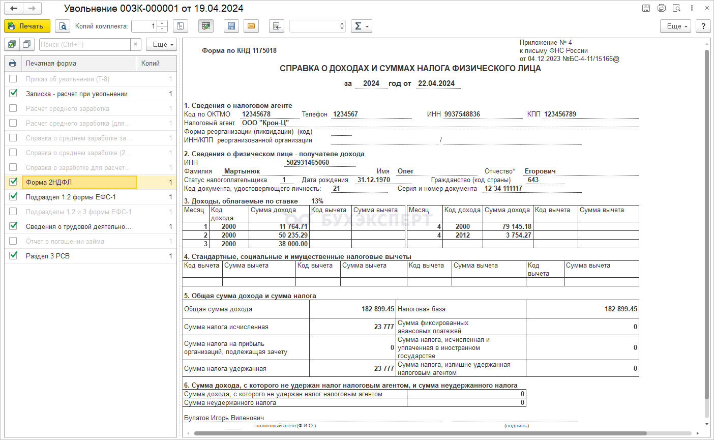Toggle the document editing mode icon
The height and width of the screenshot is (440, 714).
206,26
